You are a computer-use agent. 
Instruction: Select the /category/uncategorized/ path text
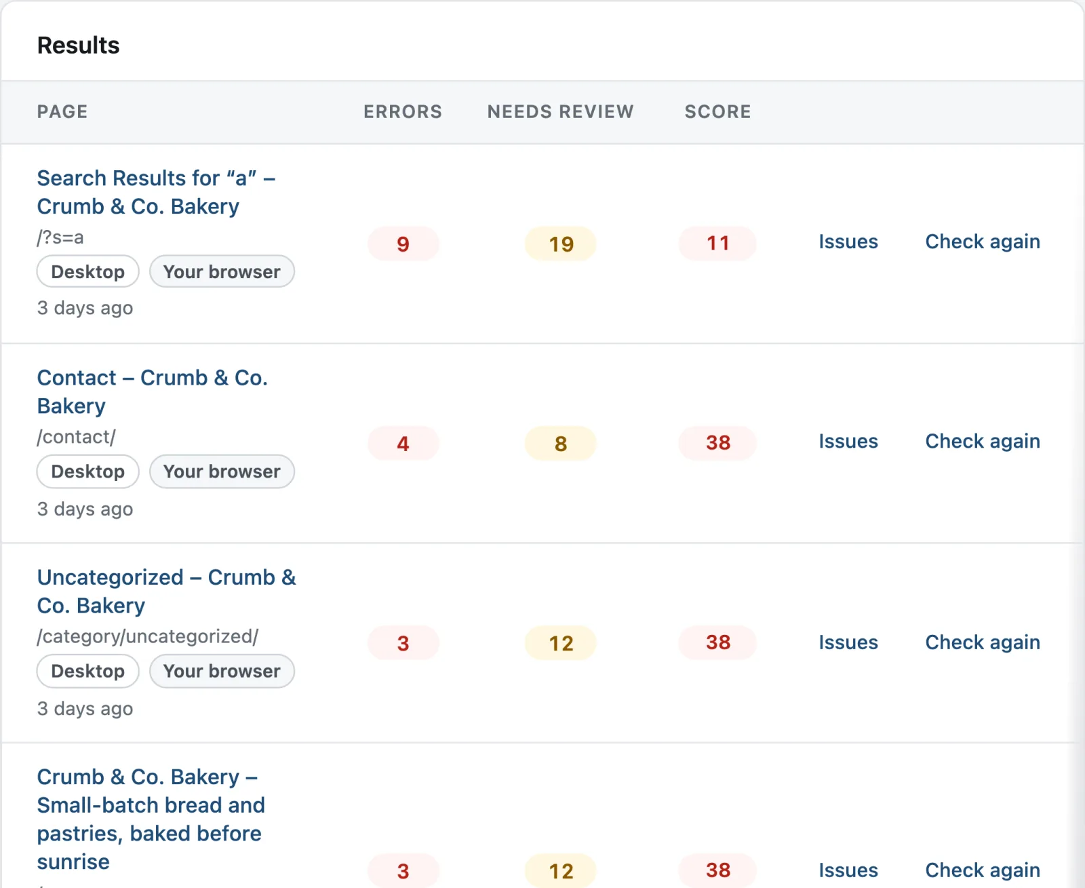click(148, 636)
